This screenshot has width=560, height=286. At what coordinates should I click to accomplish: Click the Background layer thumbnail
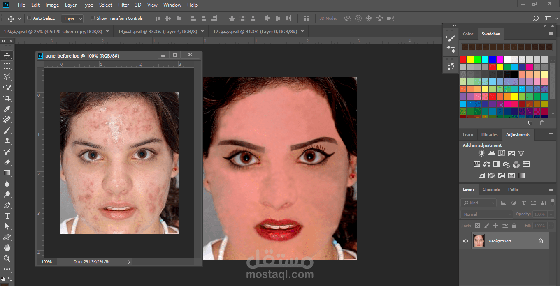(x=479, y=241)
